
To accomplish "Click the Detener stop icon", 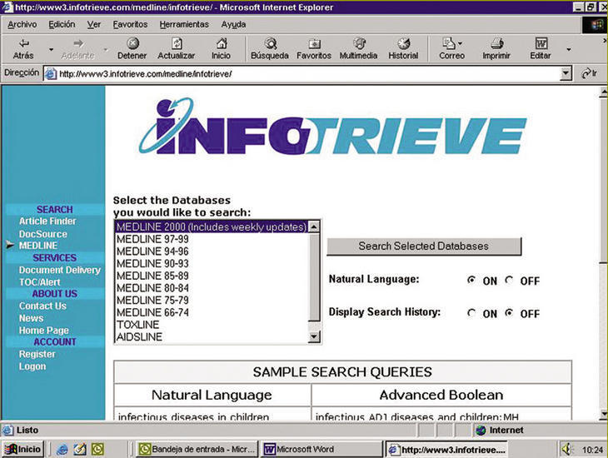I will pos(132,43).
